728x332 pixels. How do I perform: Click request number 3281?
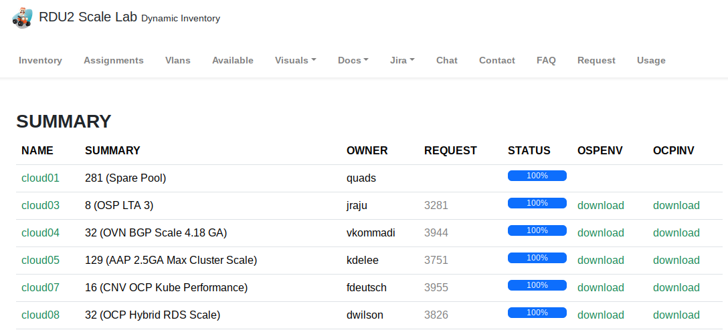click(x=436, y=206)
